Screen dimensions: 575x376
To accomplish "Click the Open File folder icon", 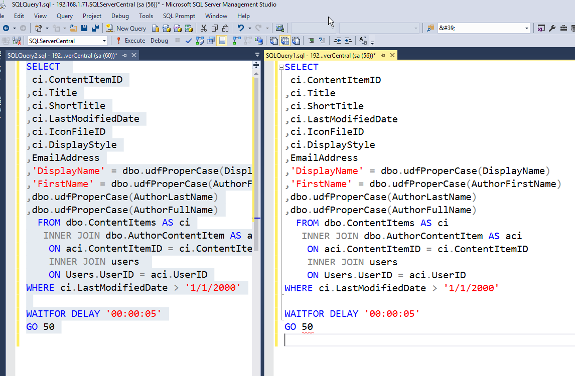I will (73, 28).
